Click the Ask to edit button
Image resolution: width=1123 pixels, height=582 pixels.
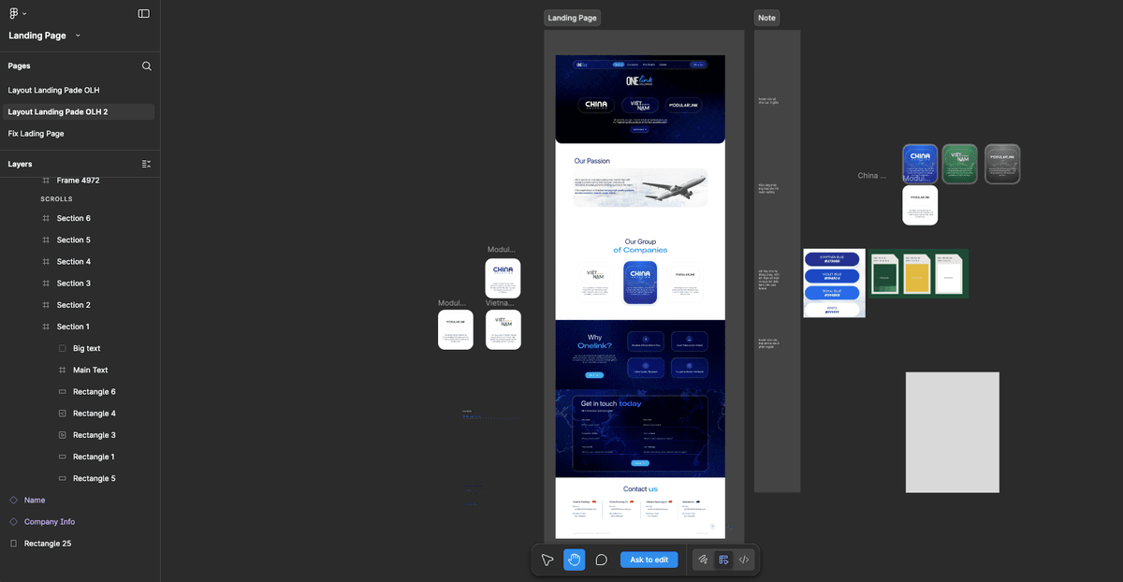click(649, 560)
